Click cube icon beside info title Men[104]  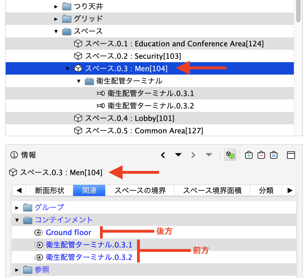pyautogui.click(x=13, y=173)
